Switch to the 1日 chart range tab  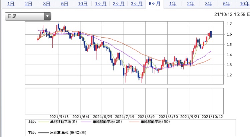(11, 4)
